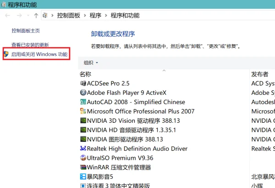Image resolution: width=275 pixels, height=188 pixels.
Task: Click the Realtek publisher cell
Action: 263,149
